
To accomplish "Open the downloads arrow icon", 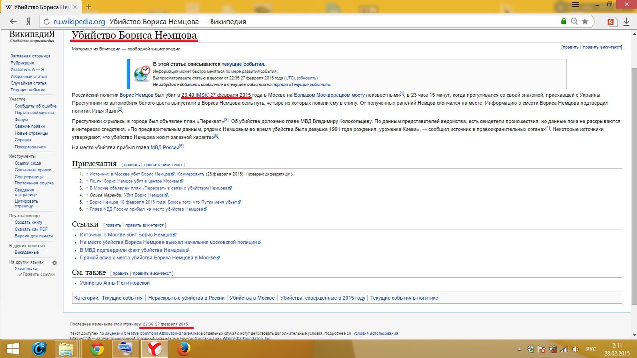I will 626,22.
